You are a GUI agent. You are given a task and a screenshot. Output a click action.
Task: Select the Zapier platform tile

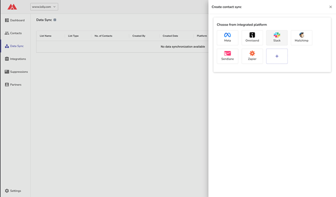[x=252, y=56]
